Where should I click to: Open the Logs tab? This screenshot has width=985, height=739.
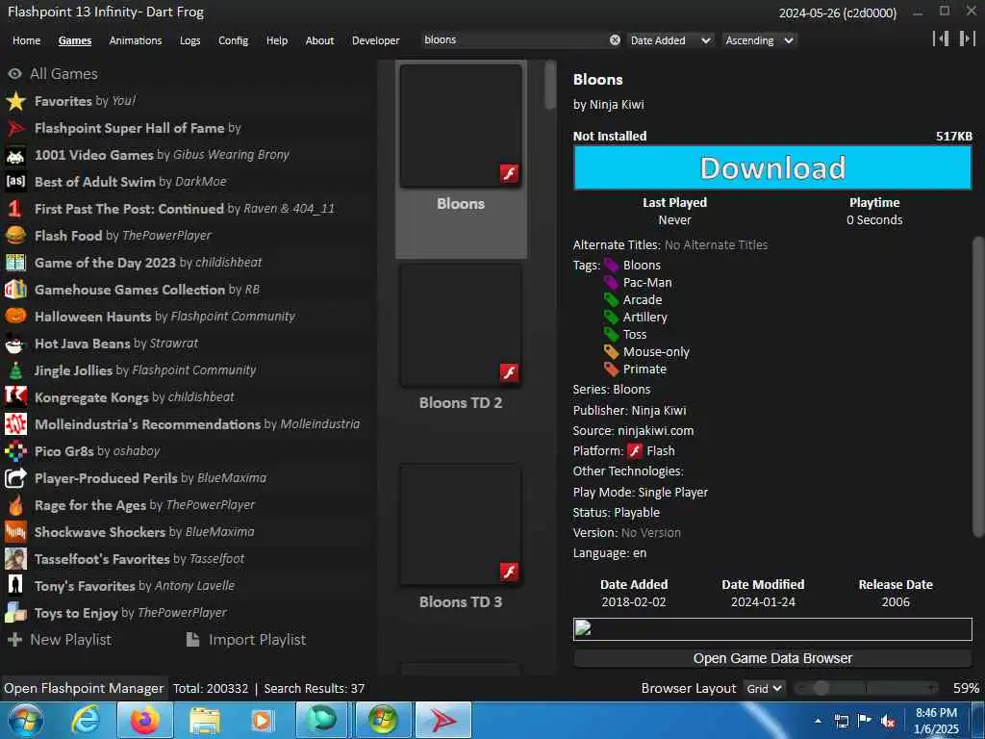(189, 40)
